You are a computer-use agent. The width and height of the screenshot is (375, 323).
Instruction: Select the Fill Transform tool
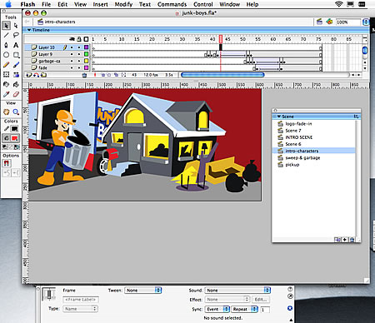tap(16, 74)
